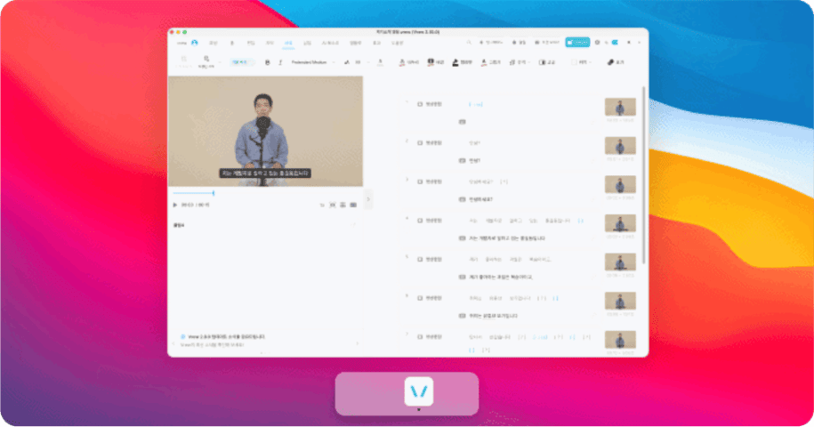Click the subtitle icon of clip 4
Image resolution: width=814 pixels, height=427 pixels.
coord(462,238)
